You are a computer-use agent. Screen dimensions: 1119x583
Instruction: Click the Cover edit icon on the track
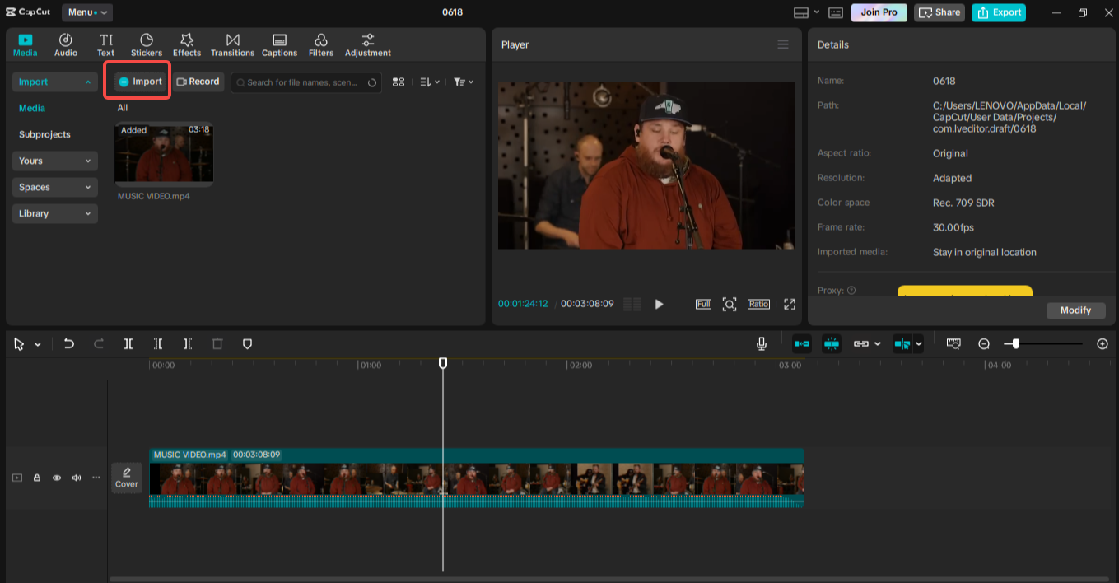tap(127, 478)
